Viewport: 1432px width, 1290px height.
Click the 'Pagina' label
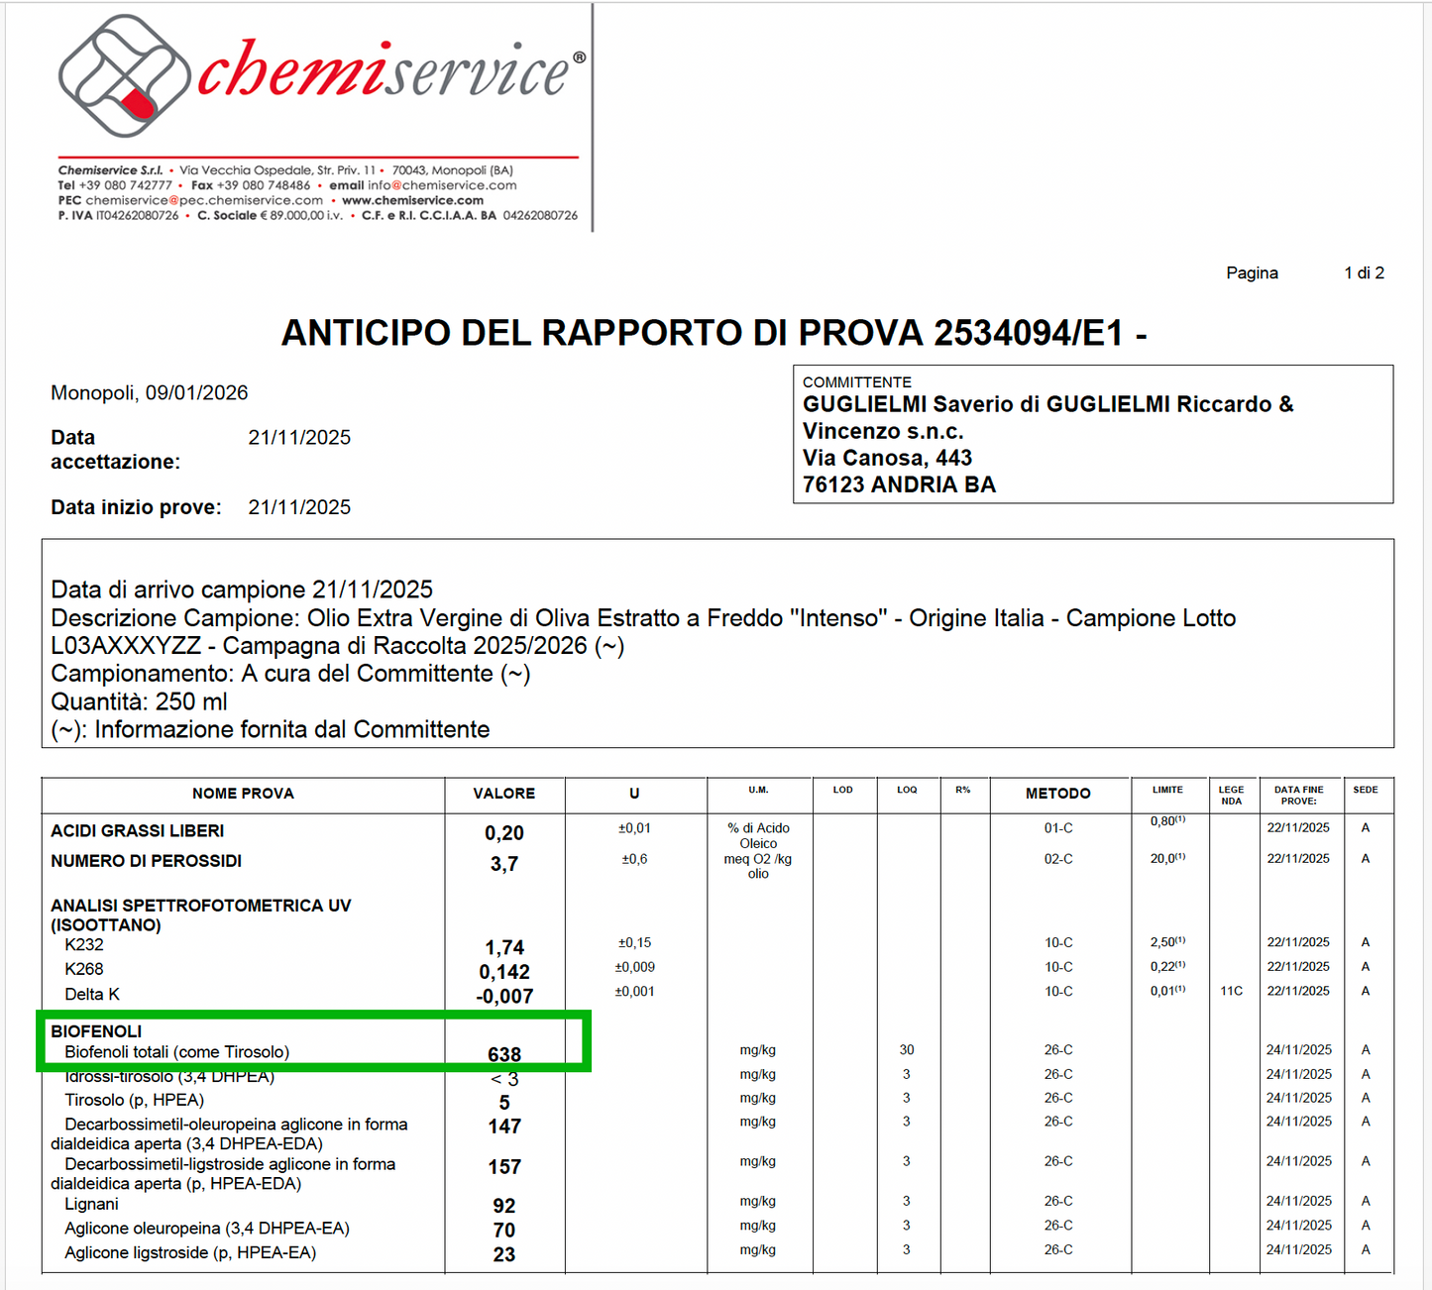point(1252,273)
